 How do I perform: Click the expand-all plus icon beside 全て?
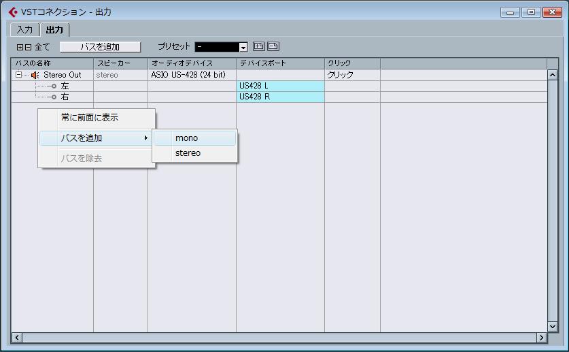[20, 47]
